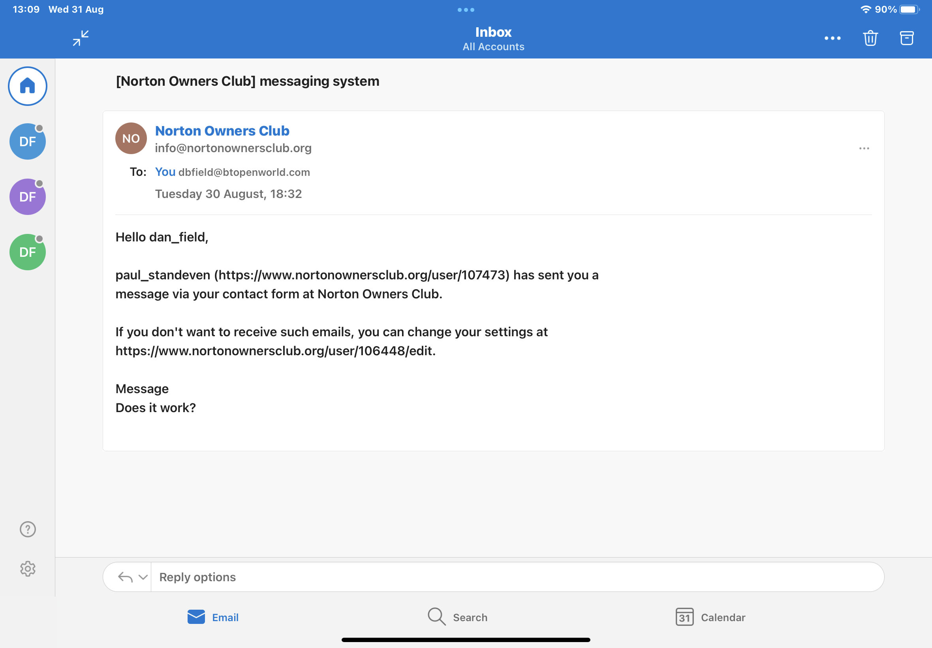Archive the email using the archive box icon

906,38
